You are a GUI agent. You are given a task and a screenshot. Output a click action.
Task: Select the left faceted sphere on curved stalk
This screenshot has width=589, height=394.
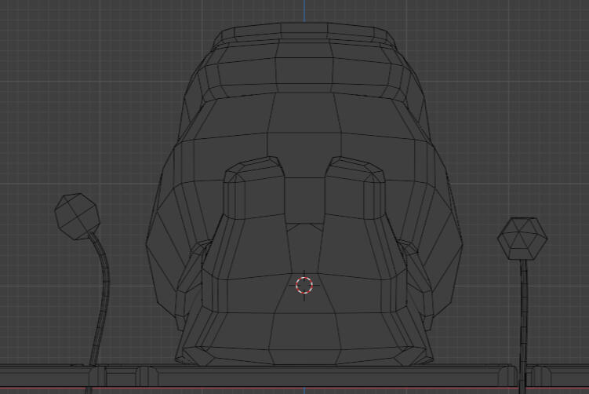pyautogui.click(x=76, y=216)
